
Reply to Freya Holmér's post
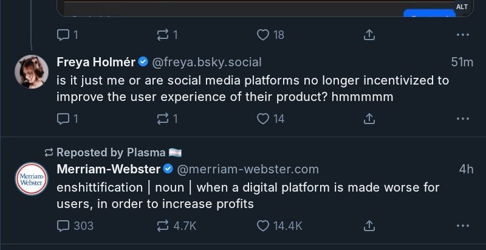[x=63, y=119]
